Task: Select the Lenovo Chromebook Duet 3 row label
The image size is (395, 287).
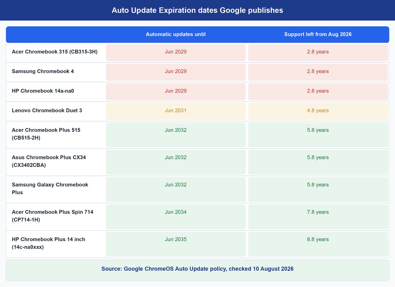Action: point(47,110)
